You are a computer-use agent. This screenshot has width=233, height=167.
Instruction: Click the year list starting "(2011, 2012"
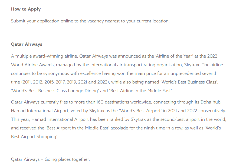(65, 82)
